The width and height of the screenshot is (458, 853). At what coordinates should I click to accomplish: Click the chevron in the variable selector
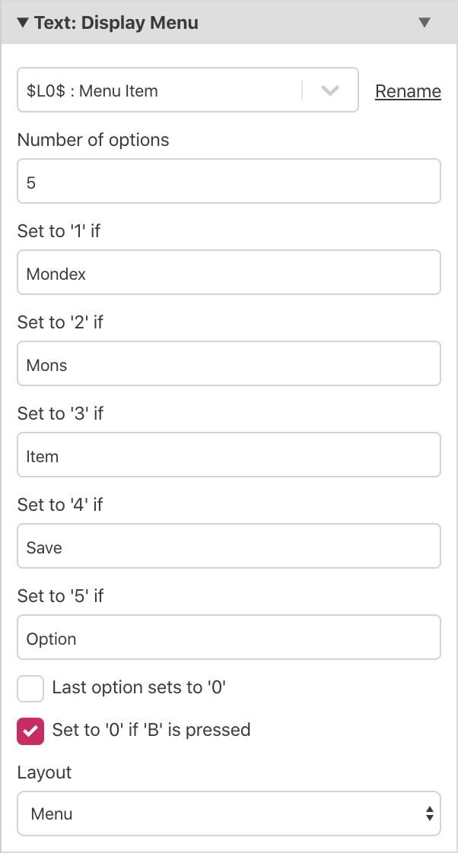[x=329, y=90]
